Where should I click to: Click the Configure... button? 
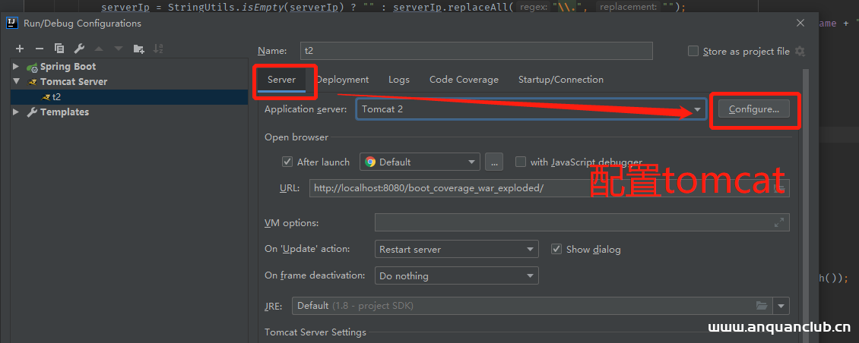(753, 109)
